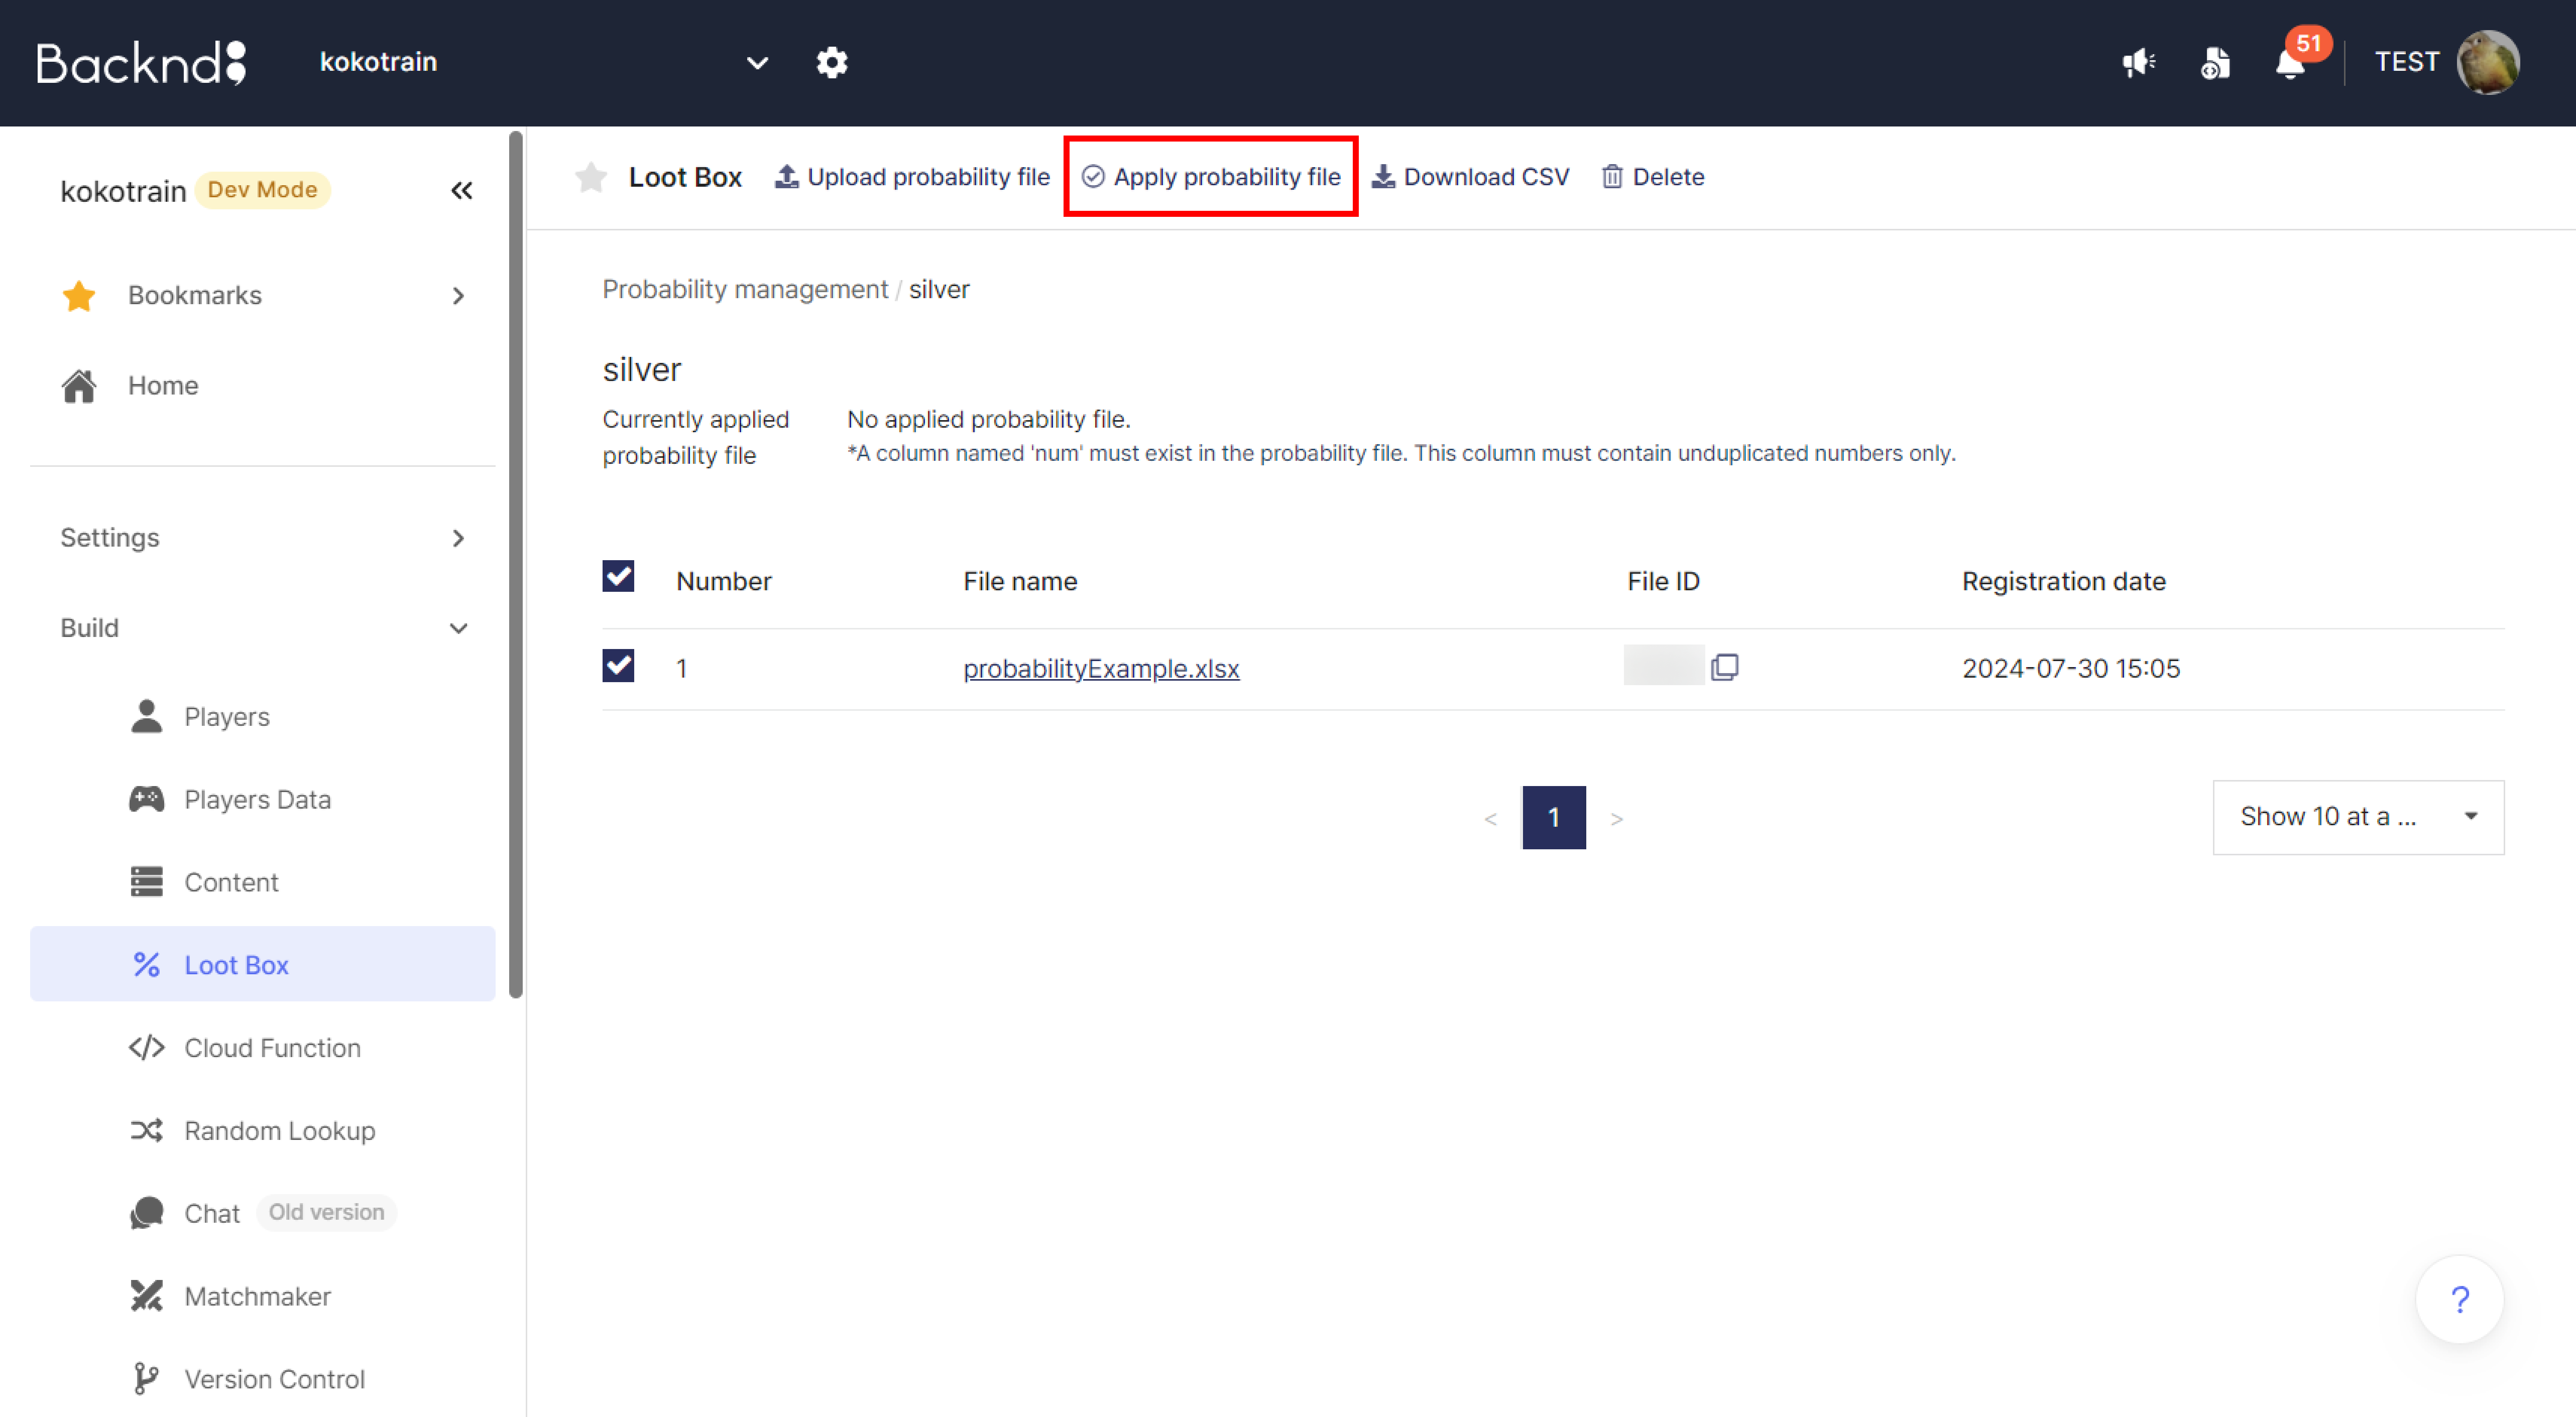The height and width of the screenshot is (1417, 2576).
Task: Click the Chat bubble icon
Action: [147, 1213]
